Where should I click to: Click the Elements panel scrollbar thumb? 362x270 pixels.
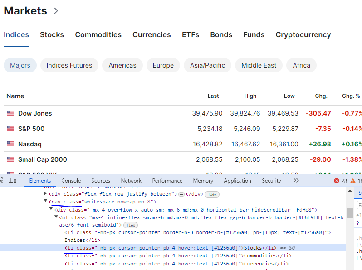pyautogui.click(x=350, y=213)
